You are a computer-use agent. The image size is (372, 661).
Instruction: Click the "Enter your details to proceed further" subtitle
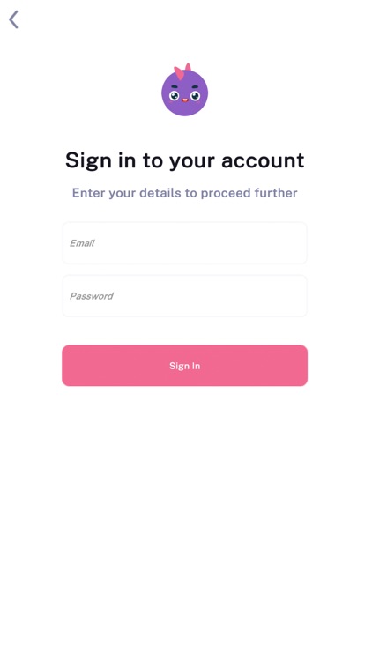[x=185, y=193]
